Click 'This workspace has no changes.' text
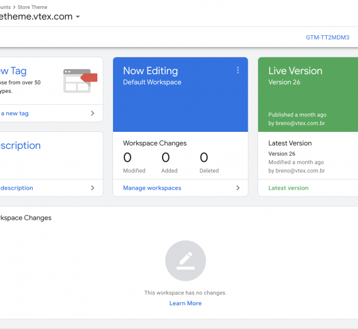The width and height of the screenshot is (358, 329). point(185,293)
